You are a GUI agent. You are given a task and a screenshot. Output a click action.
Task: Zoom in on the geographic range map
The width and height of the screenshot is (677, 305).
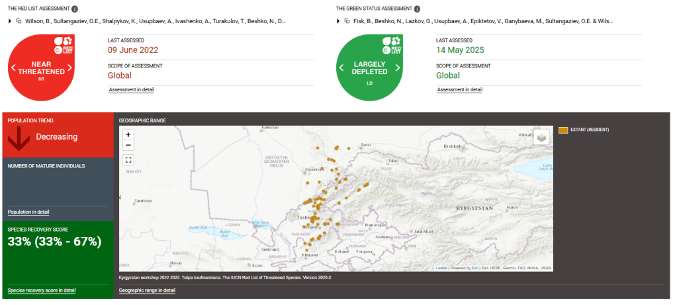(128, 134)
